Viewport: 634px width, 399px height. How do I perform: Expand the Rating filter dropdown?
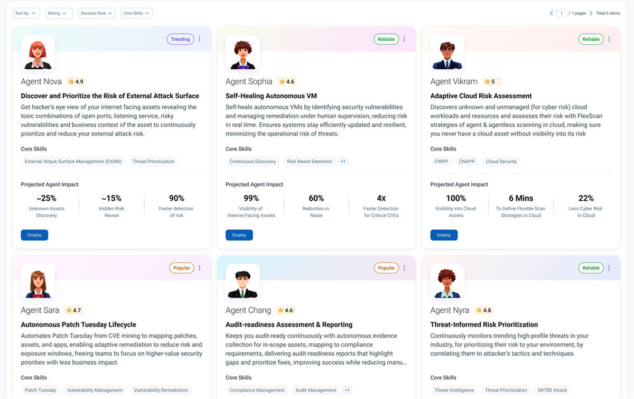[x=59, y=13]
